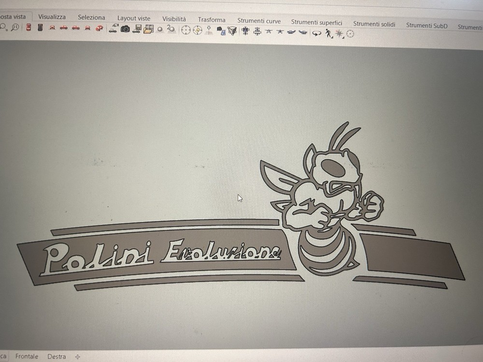Image resolution: width=483 pixels, height=362 pixels.
Task: Click small red car icon beside dark car
Action: (x=52, y=28)
